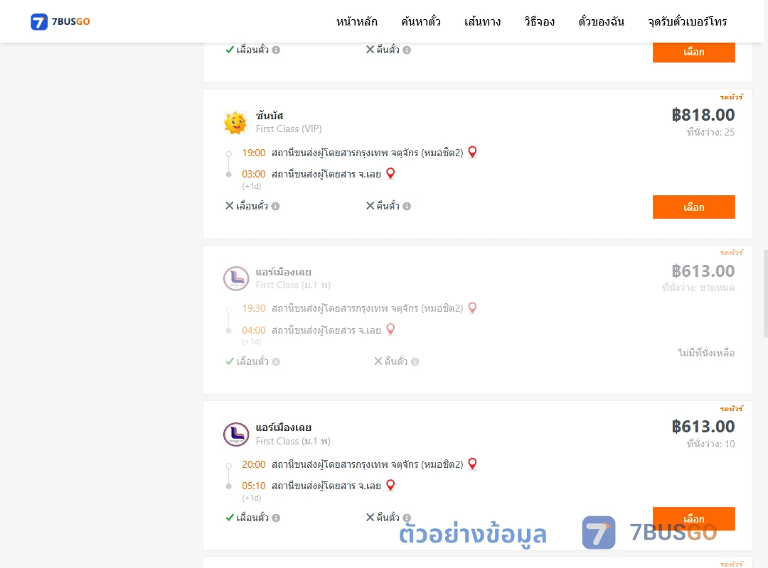Click รถทัวร์ tag on ซันบัส card

[731, 97]
